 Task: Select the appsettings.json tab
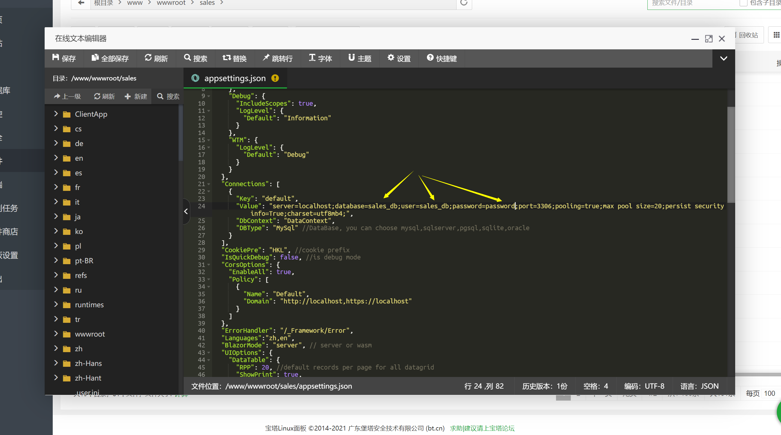pyautogui.click(x=235, y=78)
